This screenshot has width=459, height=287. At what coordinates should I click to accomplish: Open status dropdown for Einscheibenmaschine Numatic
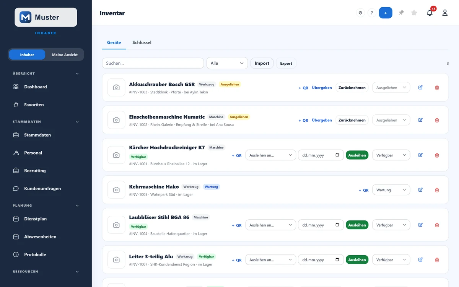pyautogui.click(x=391, y=120)
